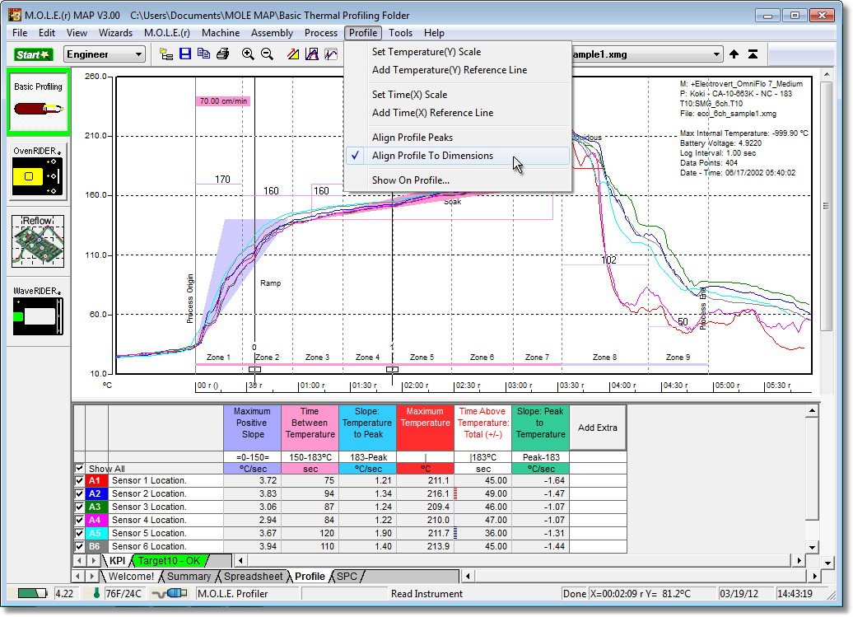Screen dimensions: 853x617
Task: Toggle the Sensor 5 Location checkbox
Action: coord(79,533)
